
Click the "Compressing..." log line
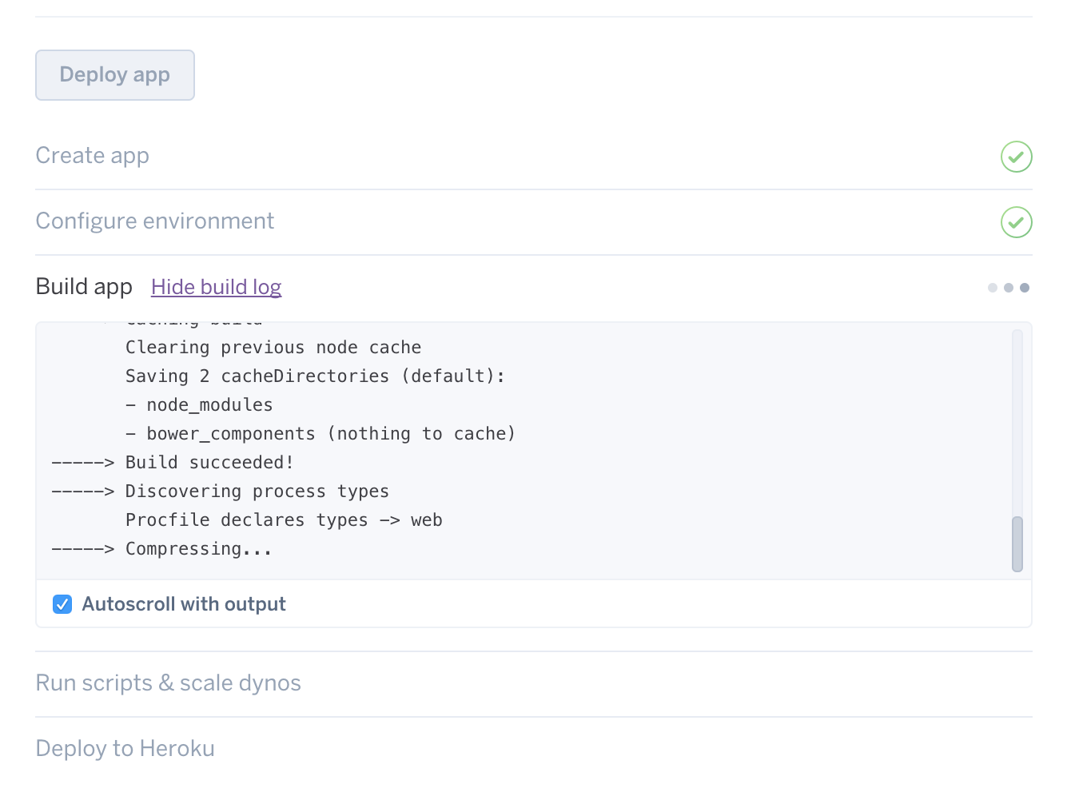pos(198,549)
